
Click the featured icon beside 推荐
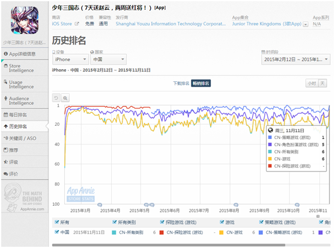click(x=6, y=150)
